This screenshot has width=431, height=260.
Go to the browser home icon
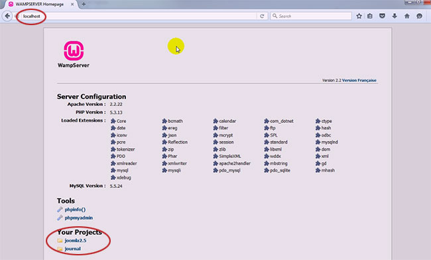[407, 16]
